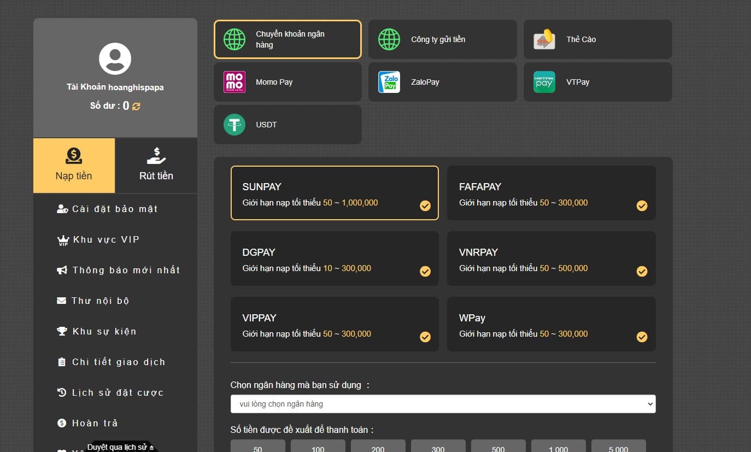Pick the FAFAPAY channel card
Viewport: 751px width, 452px height.
click(551, 193)
